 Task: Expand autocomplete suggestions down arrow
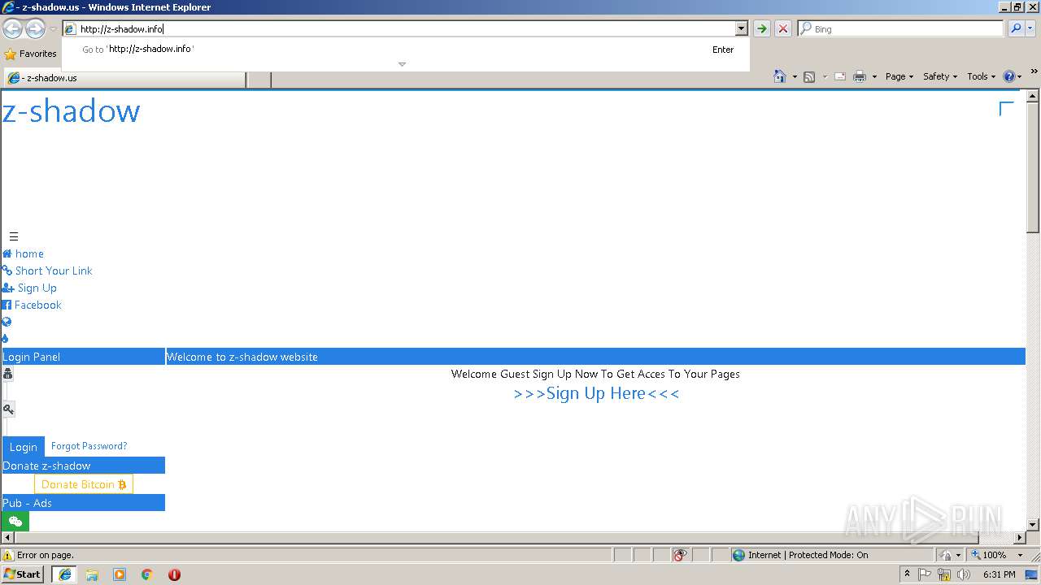pos(402,64)
